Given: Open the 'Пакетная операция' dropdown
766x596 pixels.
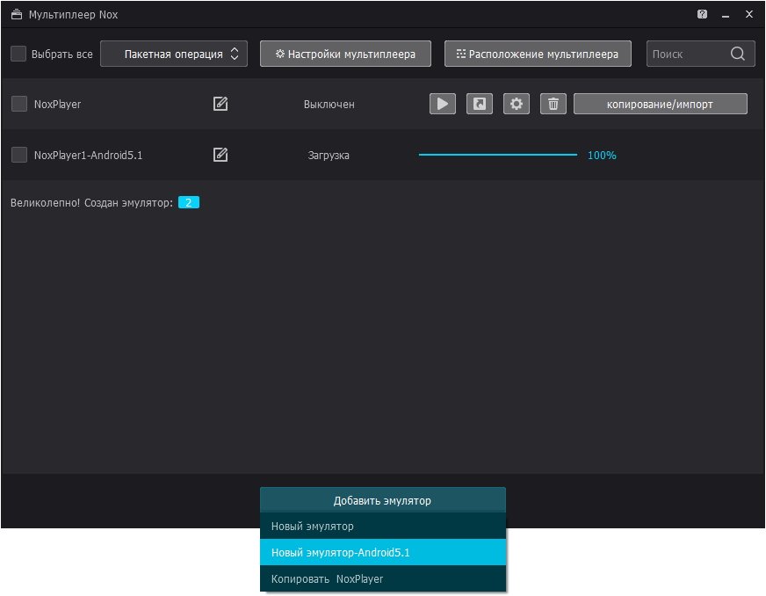Looking at the screenshot, I should click(x=174, y=54).
